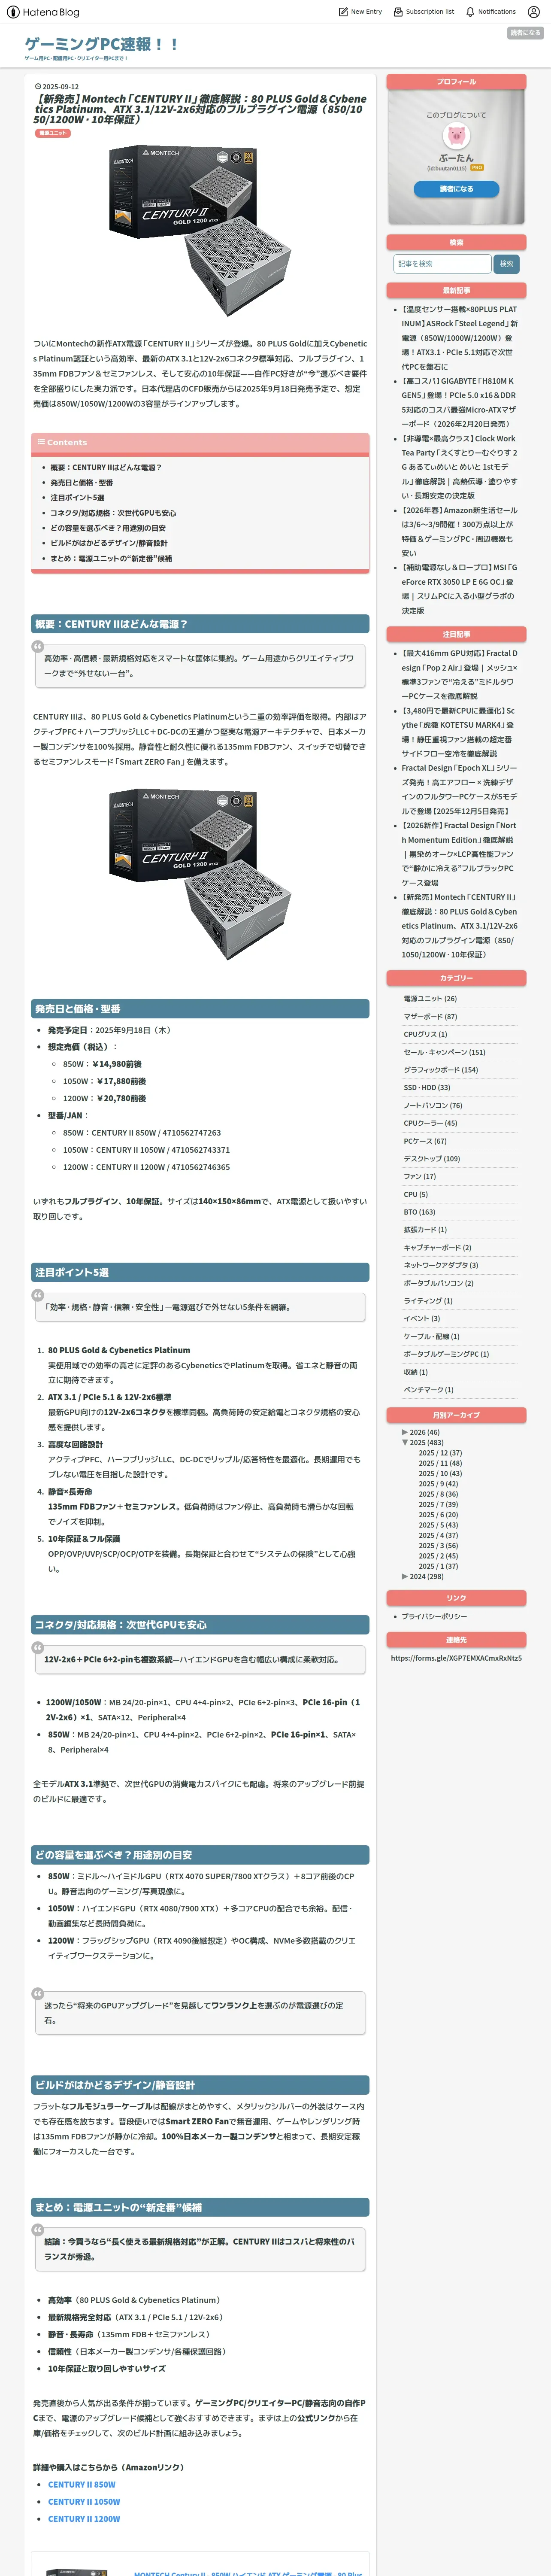Screen dimensions: 551x2576
Task: Open the SSD・HDD (33) category
Action: click(x=427, y=1087)
